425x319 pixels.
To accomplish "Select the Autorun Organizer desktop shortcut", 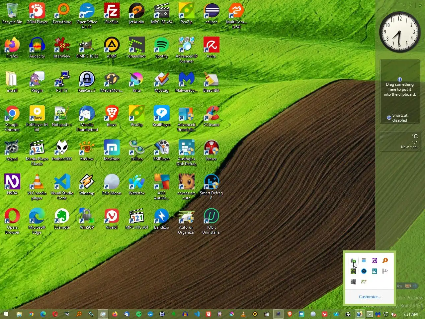I will pos(187,221).
